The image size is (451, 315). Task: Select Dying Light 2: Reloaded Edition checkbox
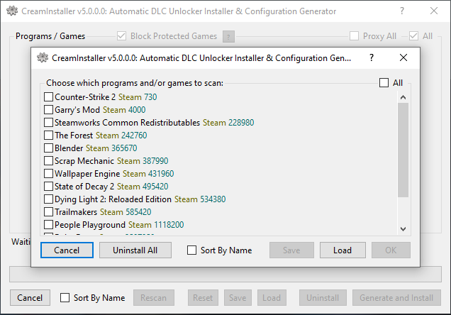tap(48, 199)
